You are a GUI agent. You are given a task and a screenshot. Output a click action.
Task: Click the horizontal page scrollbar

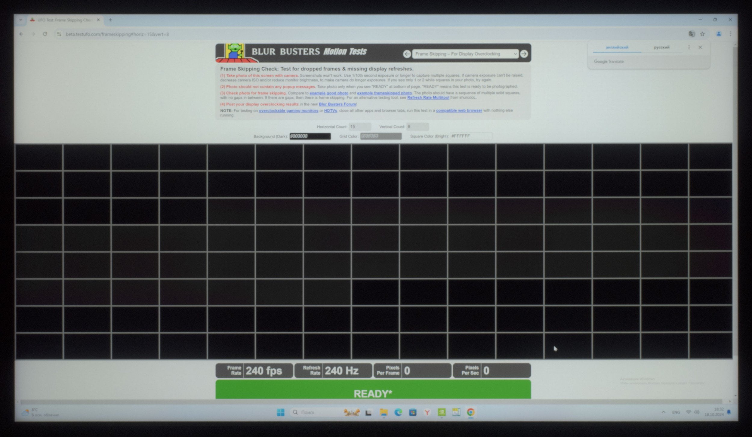pyautogui.click(x=371, y=402)
